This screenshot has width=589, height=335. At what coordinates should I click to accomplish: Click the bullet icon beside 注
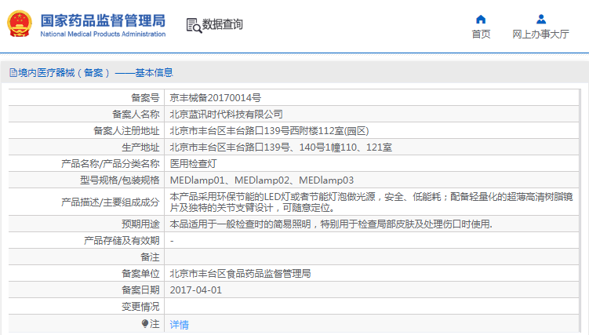coord(144,323)
